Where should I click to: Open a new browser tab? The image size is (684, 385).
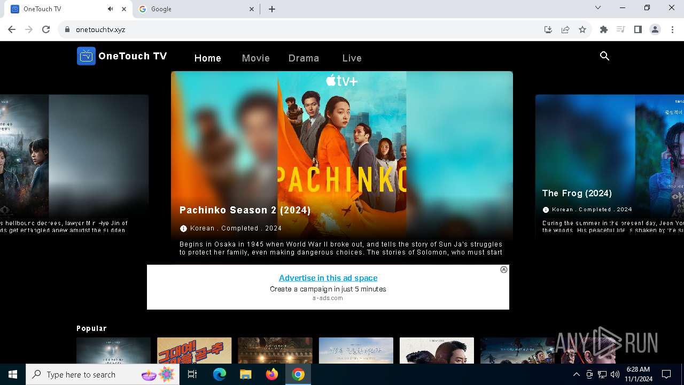[272, 9]
